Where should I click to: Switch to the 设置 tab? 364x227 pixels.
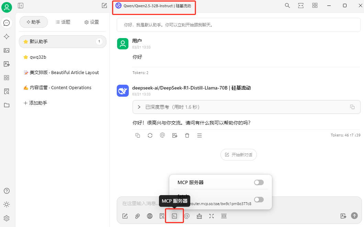click(92, 22)
